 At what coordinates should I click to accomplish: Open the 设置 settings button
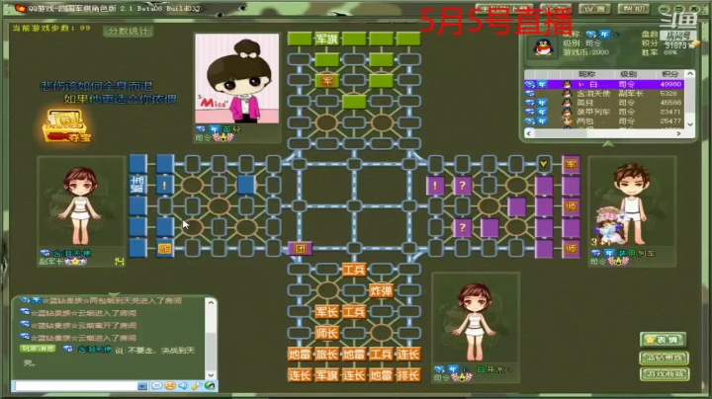595,8
